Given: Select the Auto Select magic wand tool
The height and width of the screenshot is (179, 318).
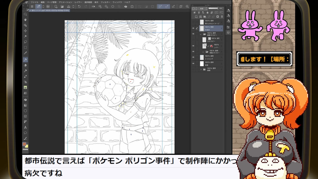Looking at the screenshot, I should (26, 36).
